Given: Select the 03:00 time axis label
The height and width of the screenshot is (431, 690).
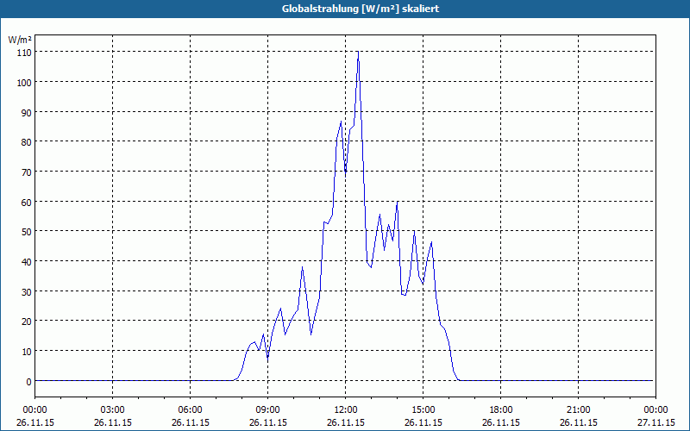Looking at the screenshot, I should pos(113,410).
